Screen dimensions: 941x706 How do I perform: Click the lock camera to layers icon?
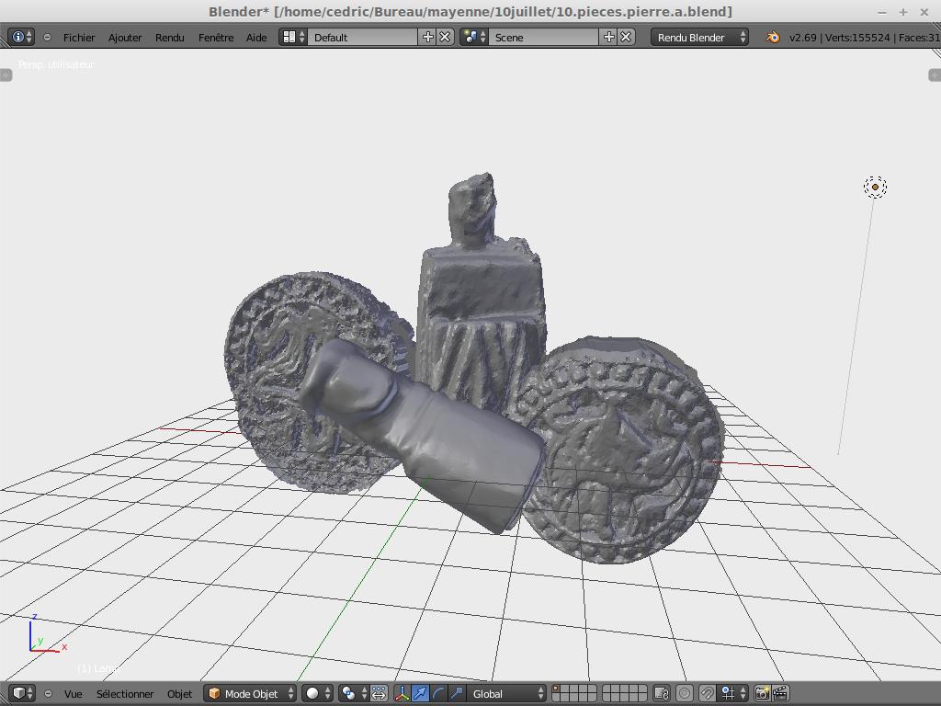click(661, 693)
